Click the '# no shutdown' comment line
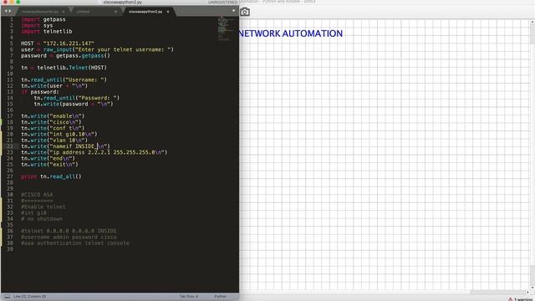535x301 pixels. click(42, 219)
